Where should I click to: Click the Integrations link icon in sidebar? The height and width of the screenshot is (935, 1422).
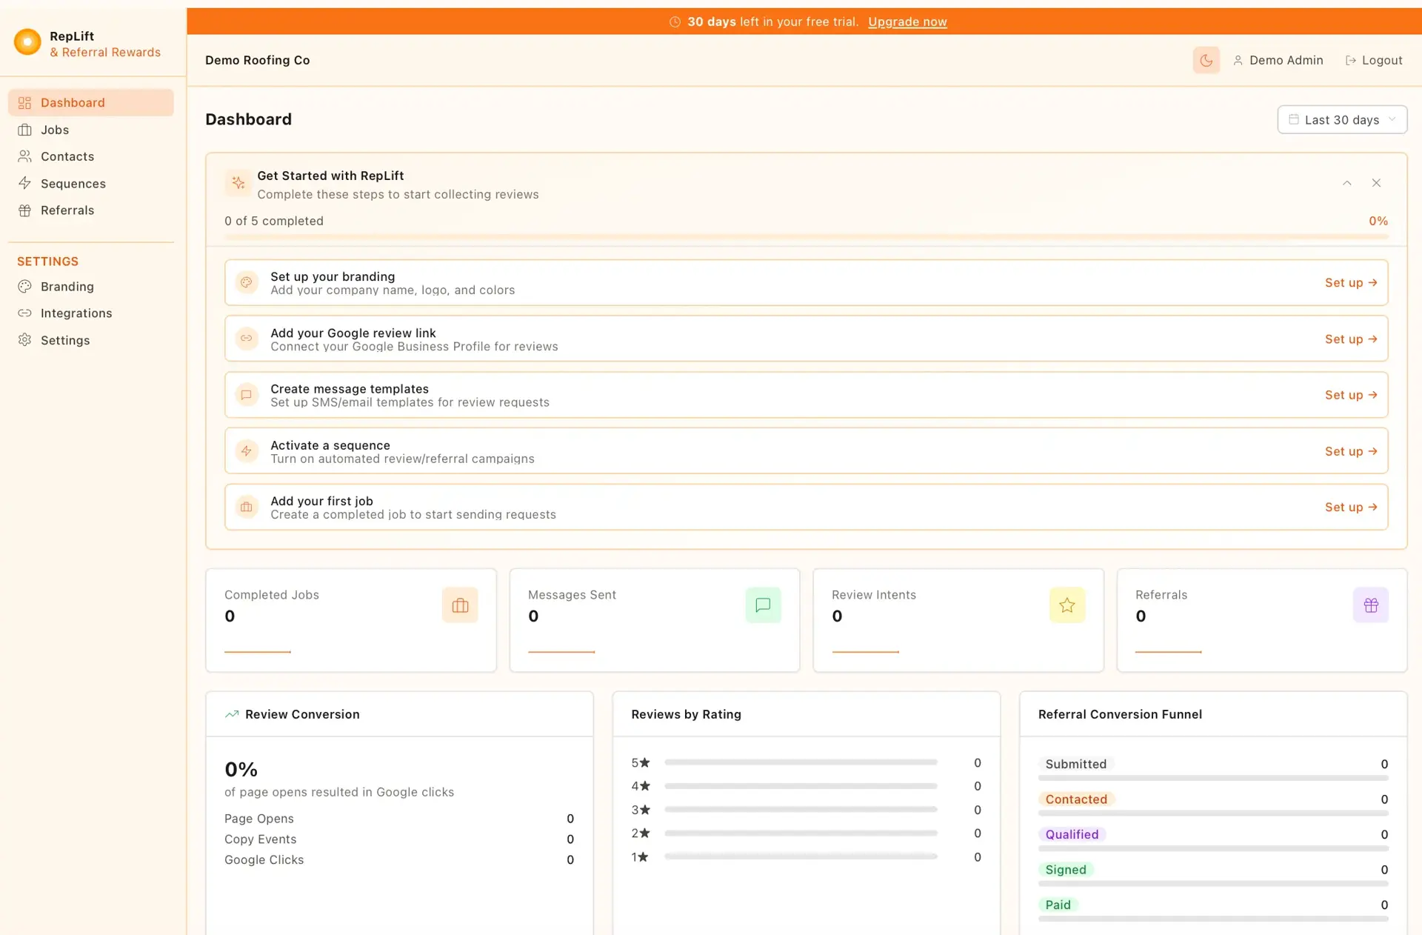[24, 313]
